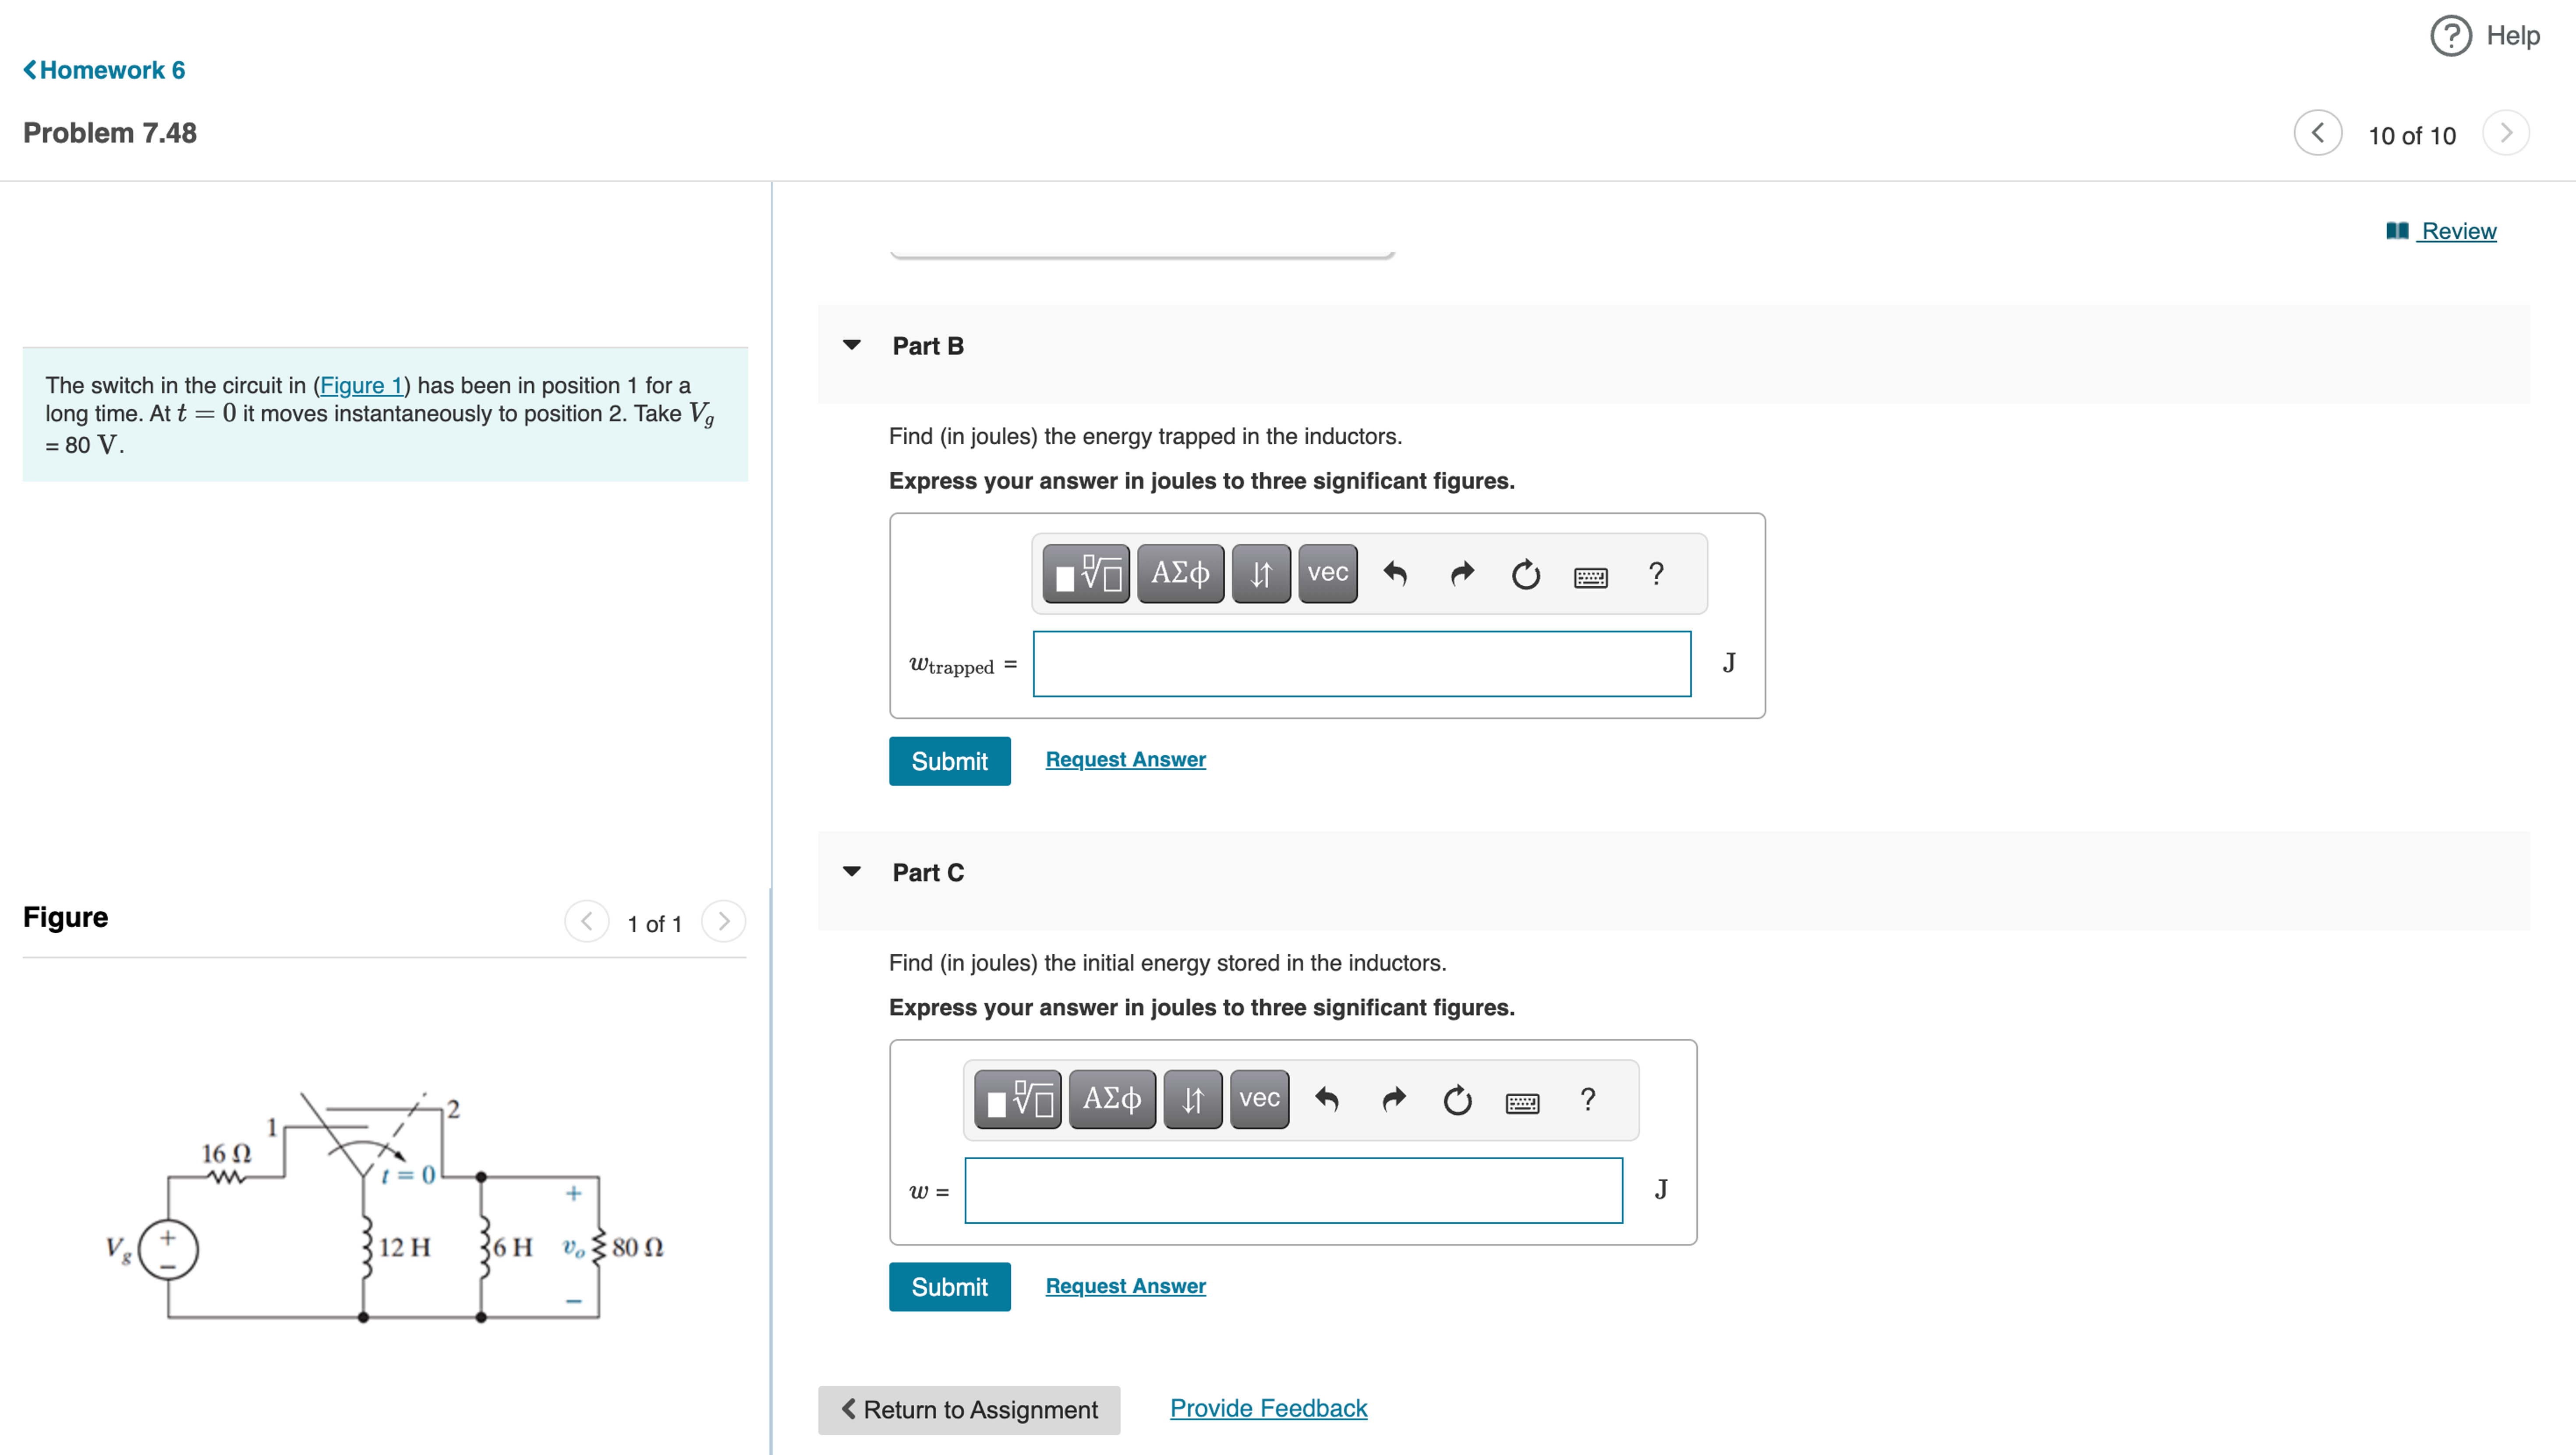The image size is (2576, 1455).
Task: Click the circuit figure image
Action: coord(385,1207)
